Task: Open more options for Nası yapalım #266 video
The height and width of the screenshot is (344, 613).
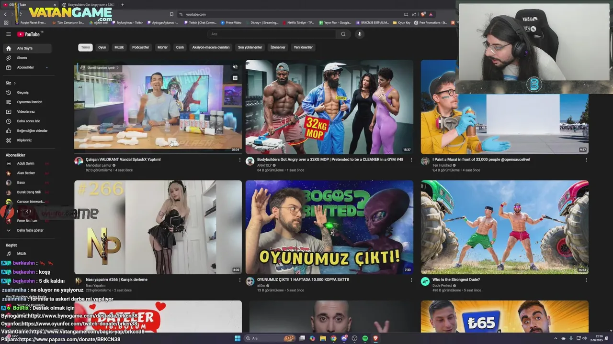Action: (240, 280)
